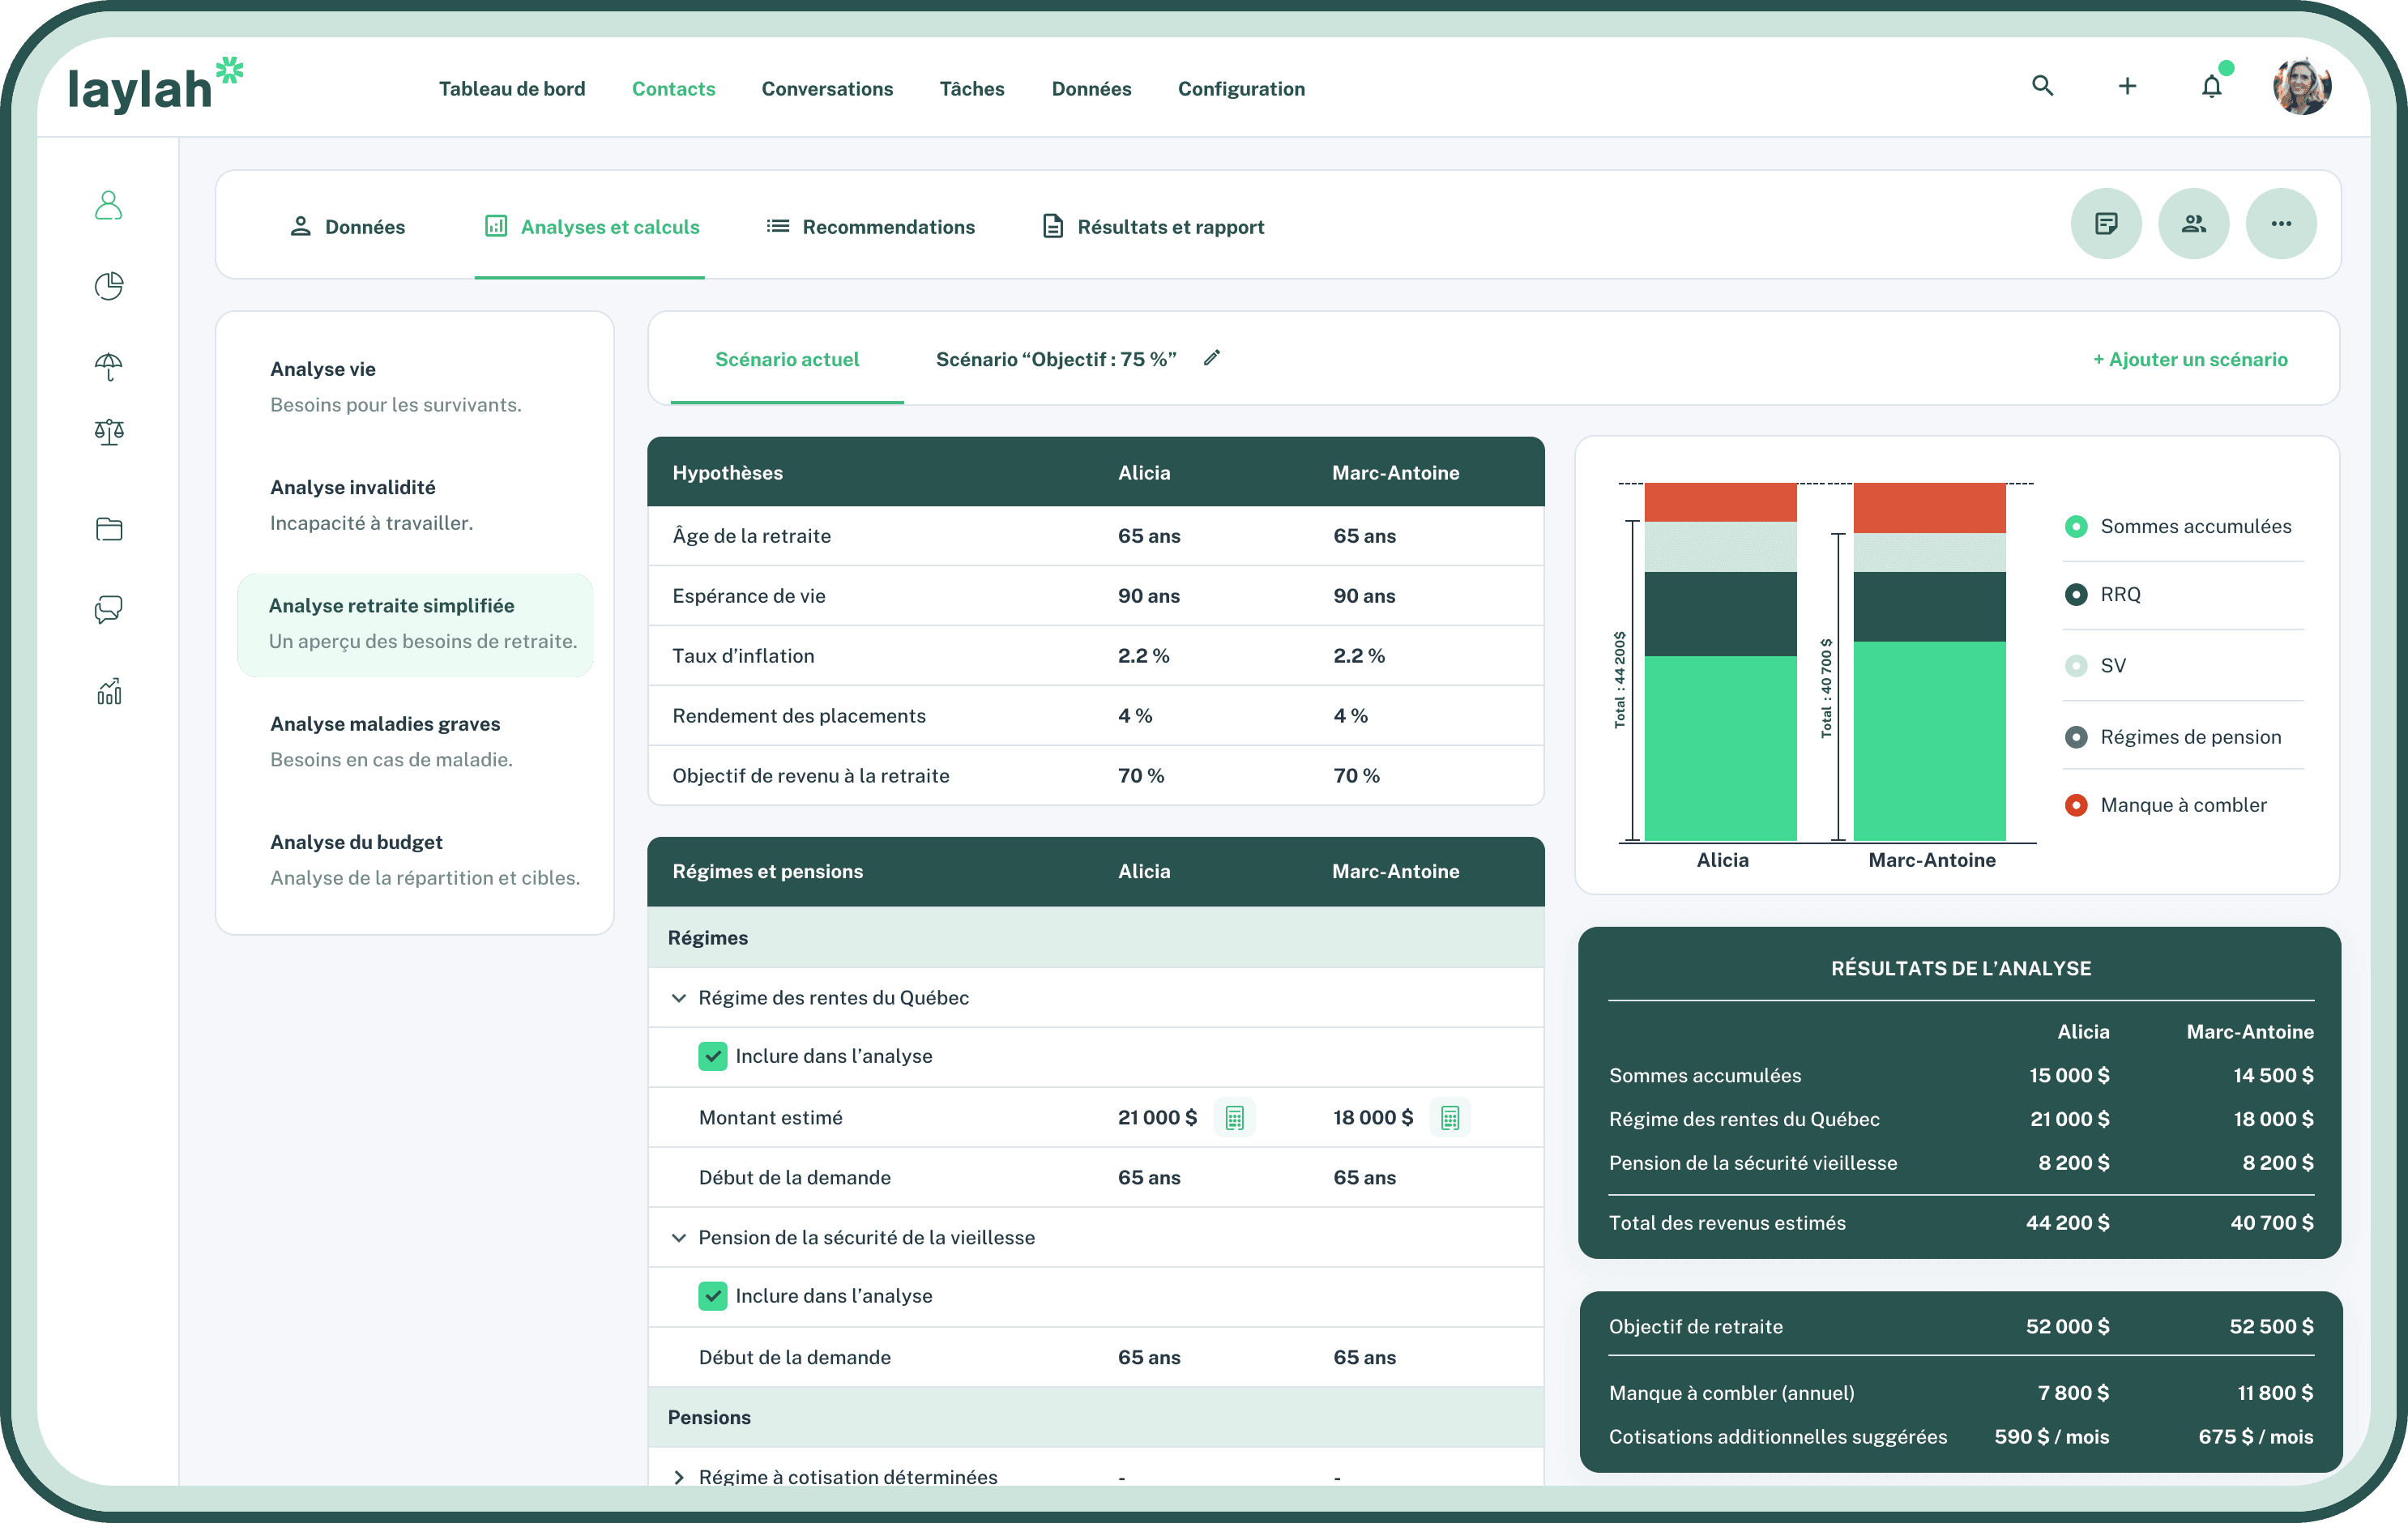Open the umbrella insurance sidebar icon
Screen dimensions: 2408x1523
[x=108, y=366]
